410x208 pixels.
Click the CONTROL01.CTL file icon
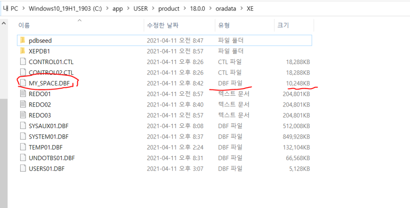23,62
